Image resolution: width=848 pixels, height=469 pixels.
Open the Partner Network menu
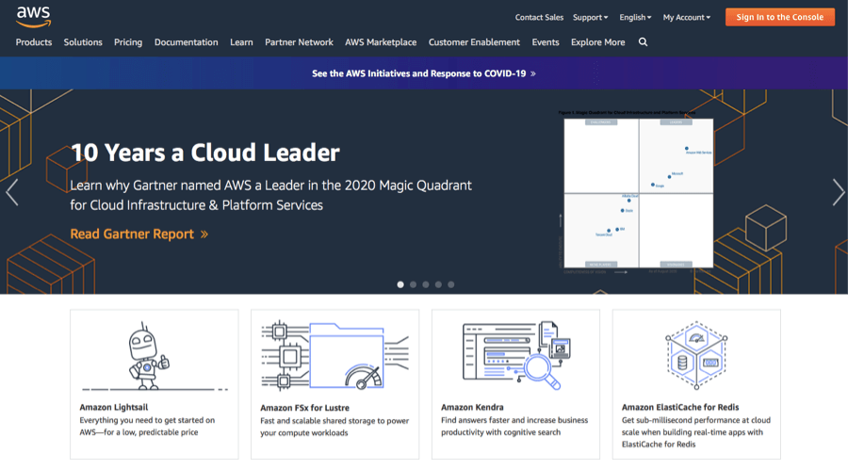click(299, 42)
